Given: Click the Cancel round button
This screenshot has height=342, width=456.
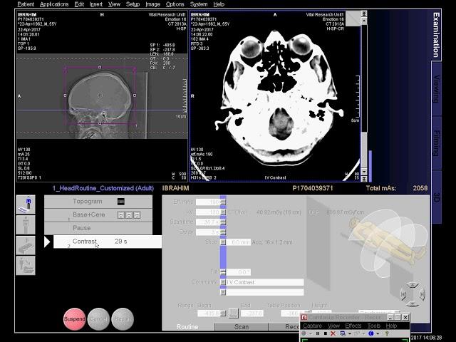Looking at the screenshot, I should [x=98, y=319].
